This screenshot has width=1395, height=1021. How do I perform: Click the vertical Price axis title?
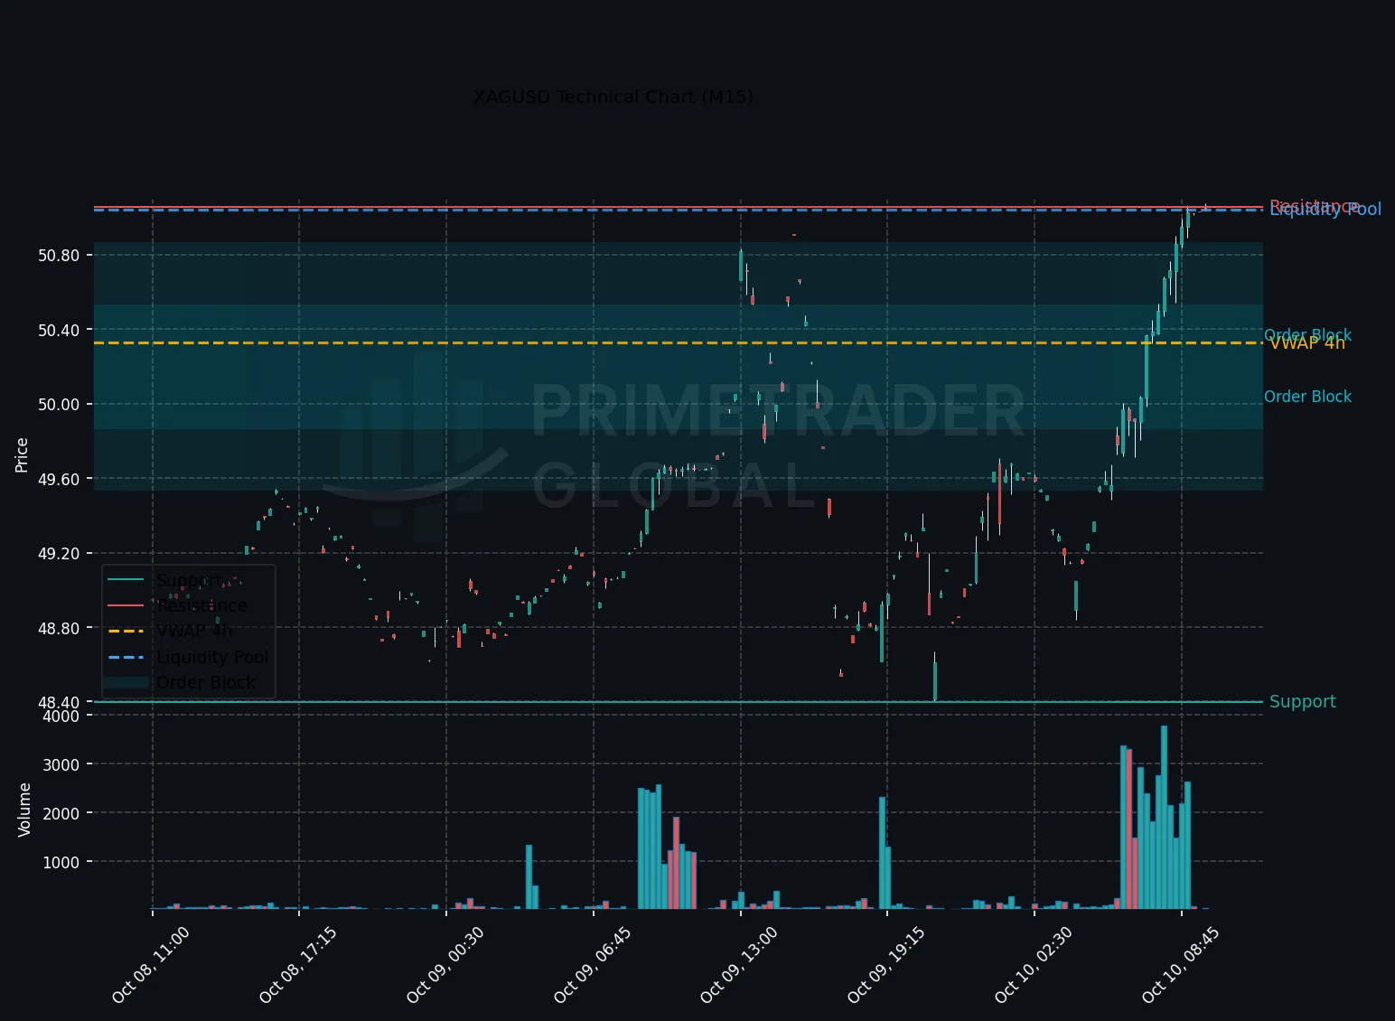[x=22, y=454]
